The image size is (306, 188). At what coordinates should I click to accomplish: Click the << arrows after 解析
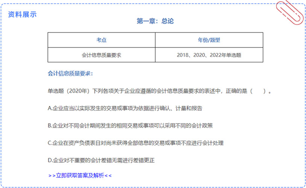pyautogui.click(x=108, y=175)
